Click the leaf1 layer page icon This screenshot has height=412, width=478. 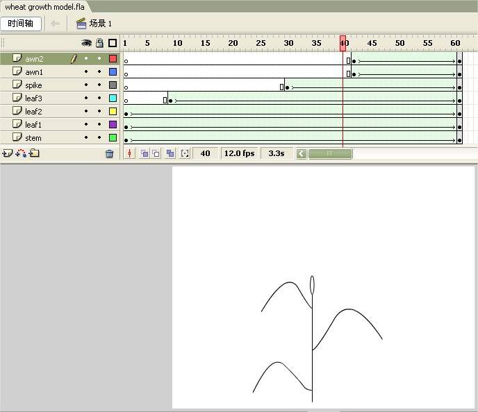click(17, 124)
